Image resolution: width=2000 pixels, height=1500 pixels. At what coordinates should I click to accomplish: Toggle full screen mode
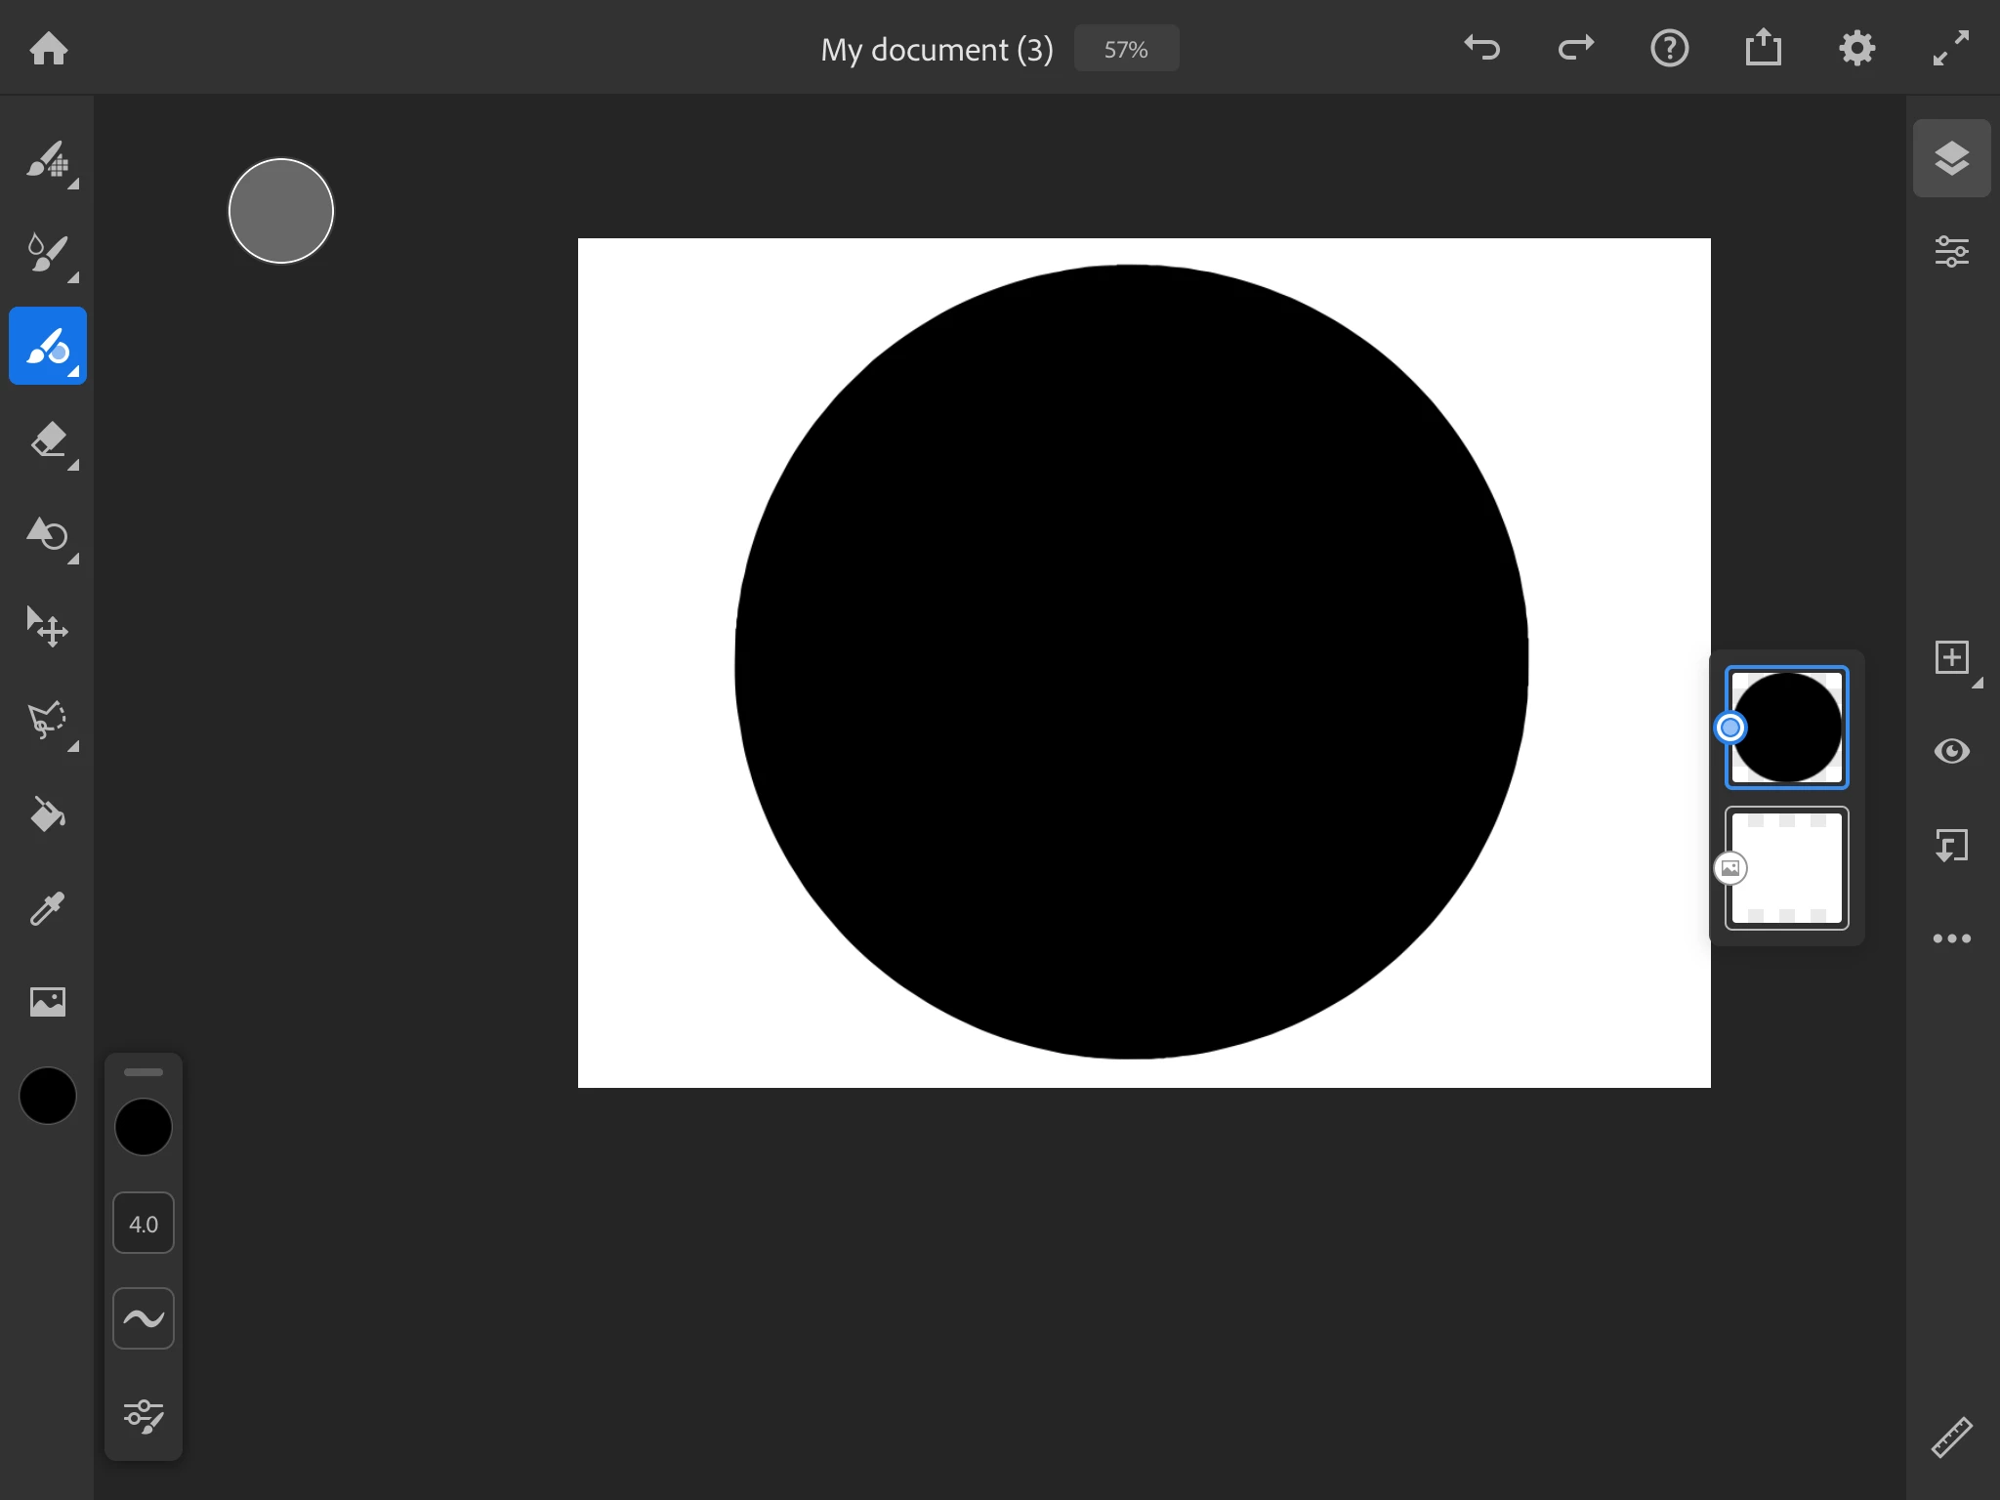[1951, 48]
